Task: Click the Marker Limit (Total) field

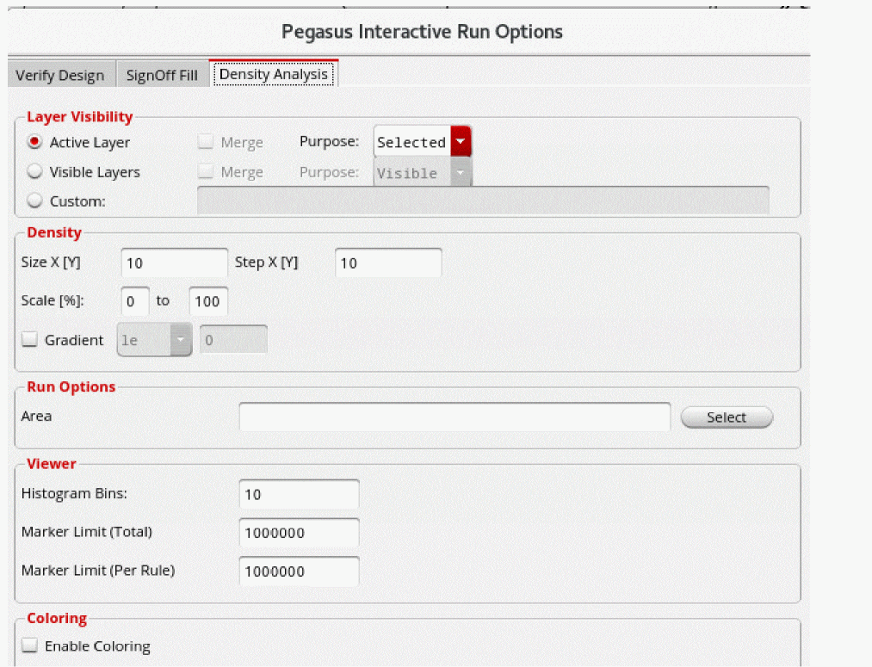Action: click(299, 533)
